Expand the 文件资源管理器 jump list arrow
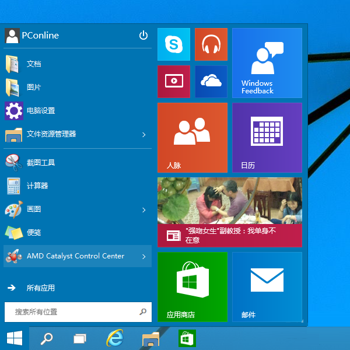 pyautogui.click(x=144, y=134)
